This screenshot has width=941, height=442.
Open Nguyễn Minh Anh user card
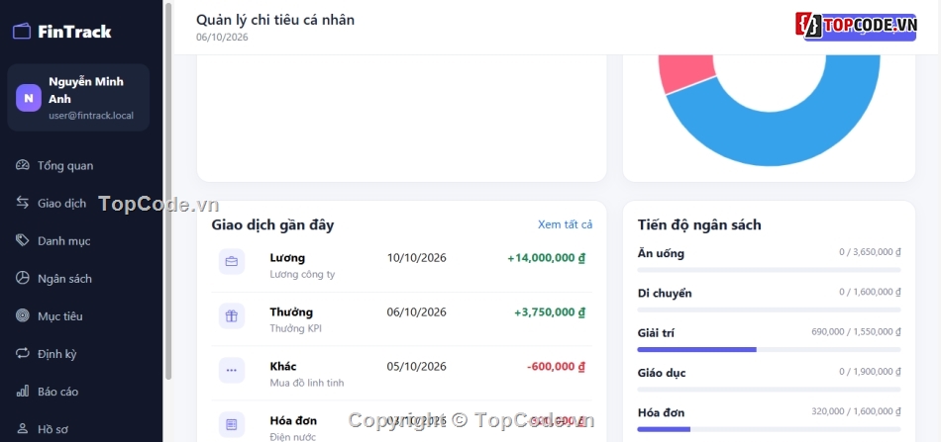point(78,98)
